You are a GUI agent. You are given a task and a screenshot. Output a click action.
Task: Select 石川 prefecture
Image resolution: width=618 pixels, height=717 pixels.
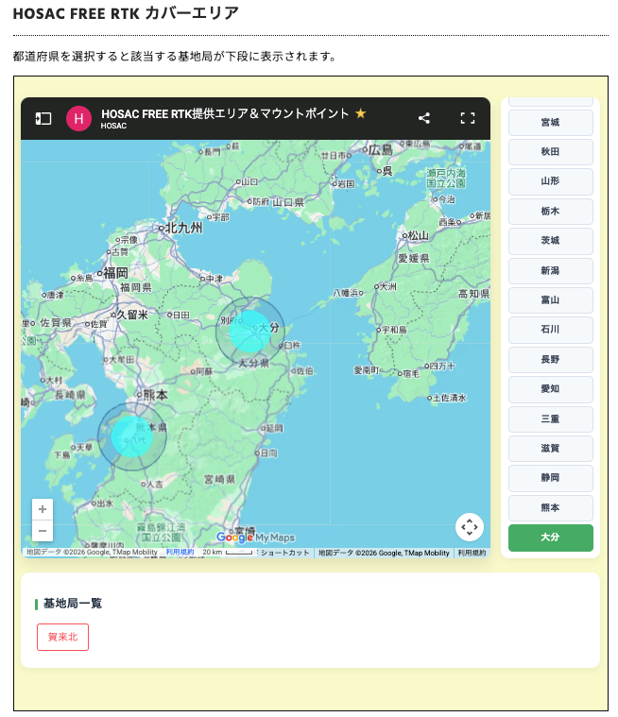click(x=551, y=330)
